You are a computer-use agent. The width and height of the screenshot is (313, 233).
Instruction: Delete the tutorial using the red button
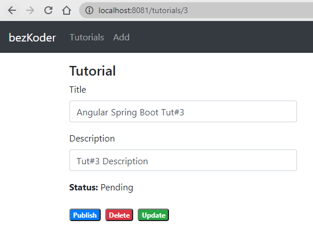pos(119,215)
